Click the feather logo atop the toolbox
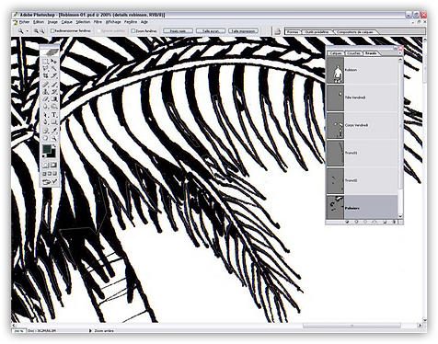Image resolution: width=438 pixels, height=344 pixels. (50, 52)
